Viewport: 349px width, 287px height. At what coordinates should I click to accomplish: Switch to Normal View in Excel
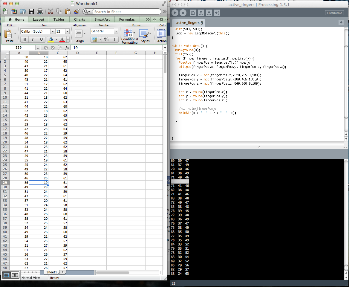pyautogui.click(x=7, y=275)
